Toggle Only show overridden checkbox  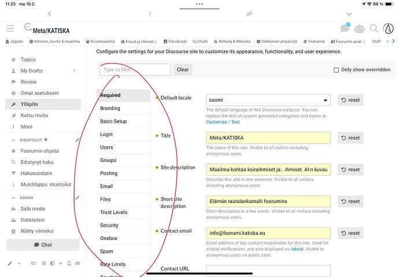tap(336, 70)
